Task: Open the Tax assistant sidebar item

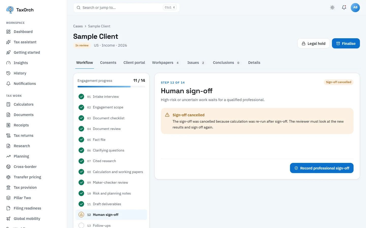Action: point(33,42)
